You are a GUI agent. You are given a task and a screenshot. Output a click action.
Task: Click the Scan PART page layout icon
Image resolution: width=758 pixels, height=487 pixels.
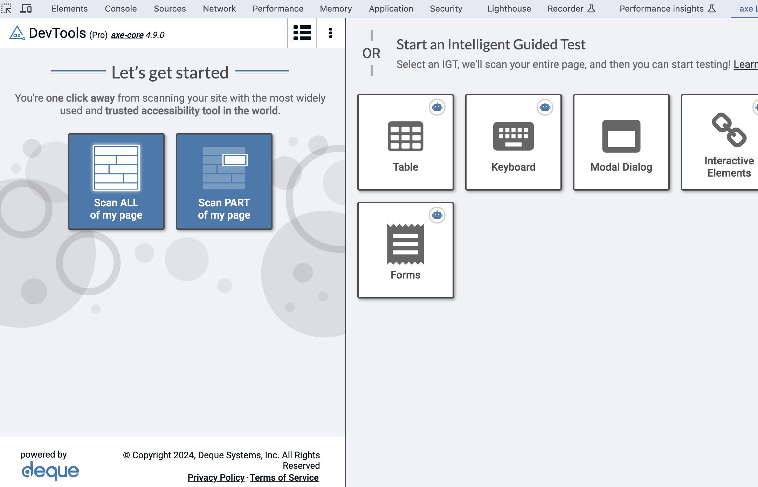coord(225,168)
